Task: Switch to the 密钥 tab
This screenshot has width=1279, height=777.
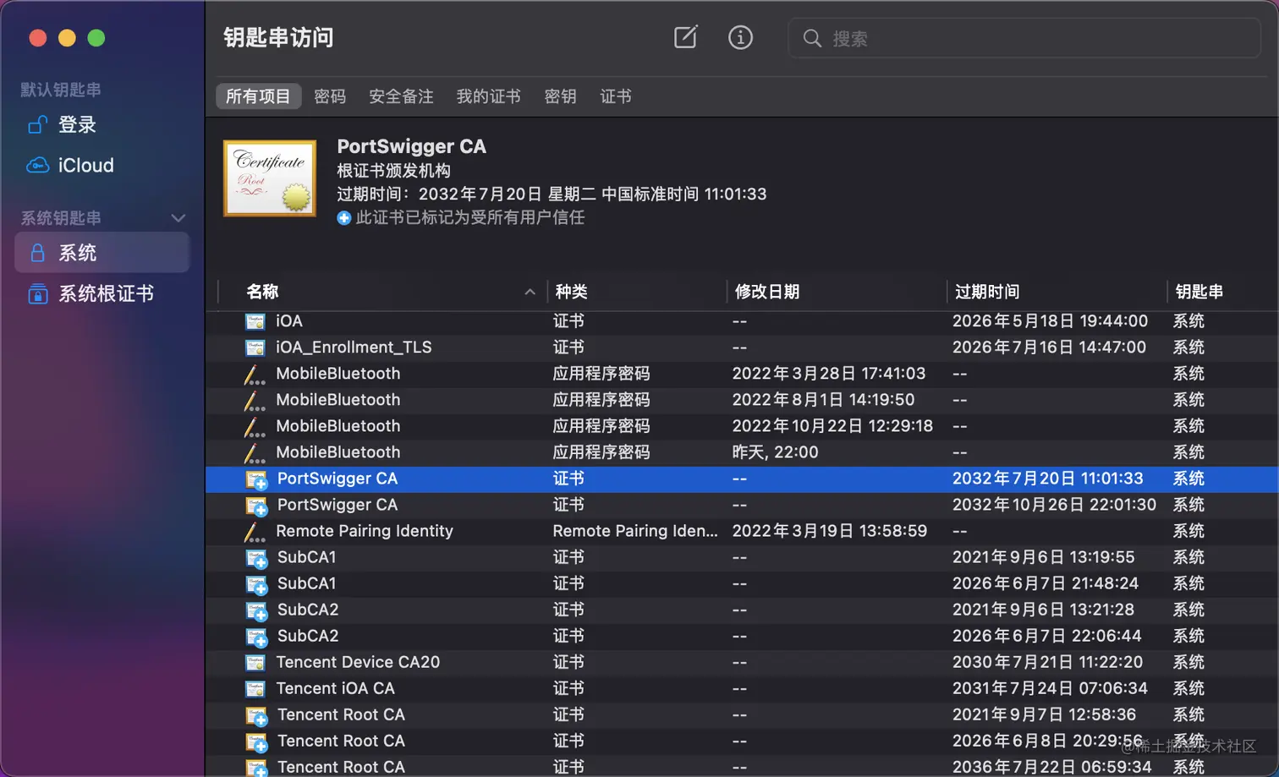Action: coord(560,96)
